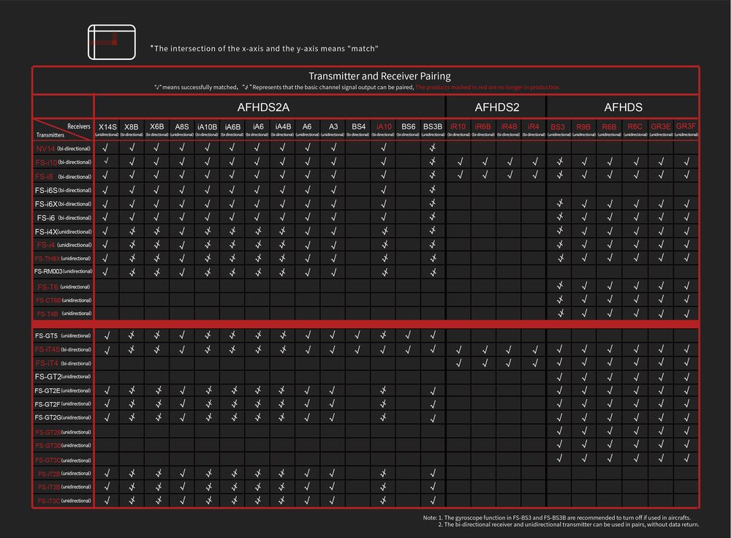This screenshot has height=538, width=731.
Task: Click the checkmark for FS-T6 with GR3F
Action: point(686,286)
